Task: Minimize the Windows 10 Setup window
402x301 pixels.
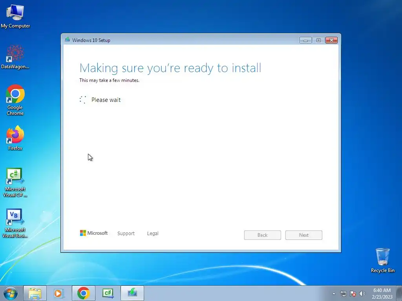Action: click(x=305, y=40)
